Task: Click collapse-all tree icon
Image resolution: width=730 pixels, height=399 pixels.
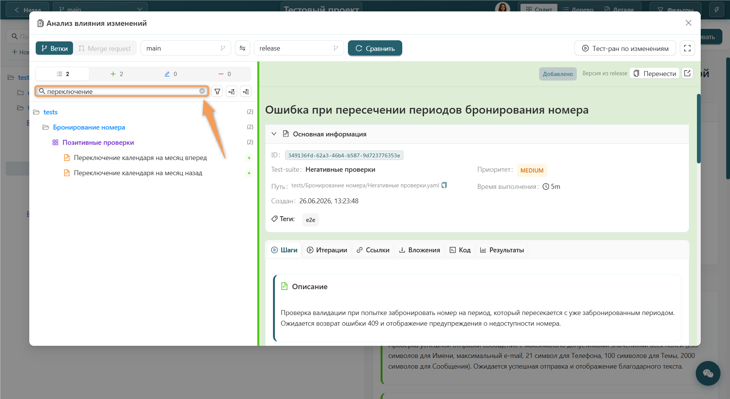Action: click(x=246, y=92)
